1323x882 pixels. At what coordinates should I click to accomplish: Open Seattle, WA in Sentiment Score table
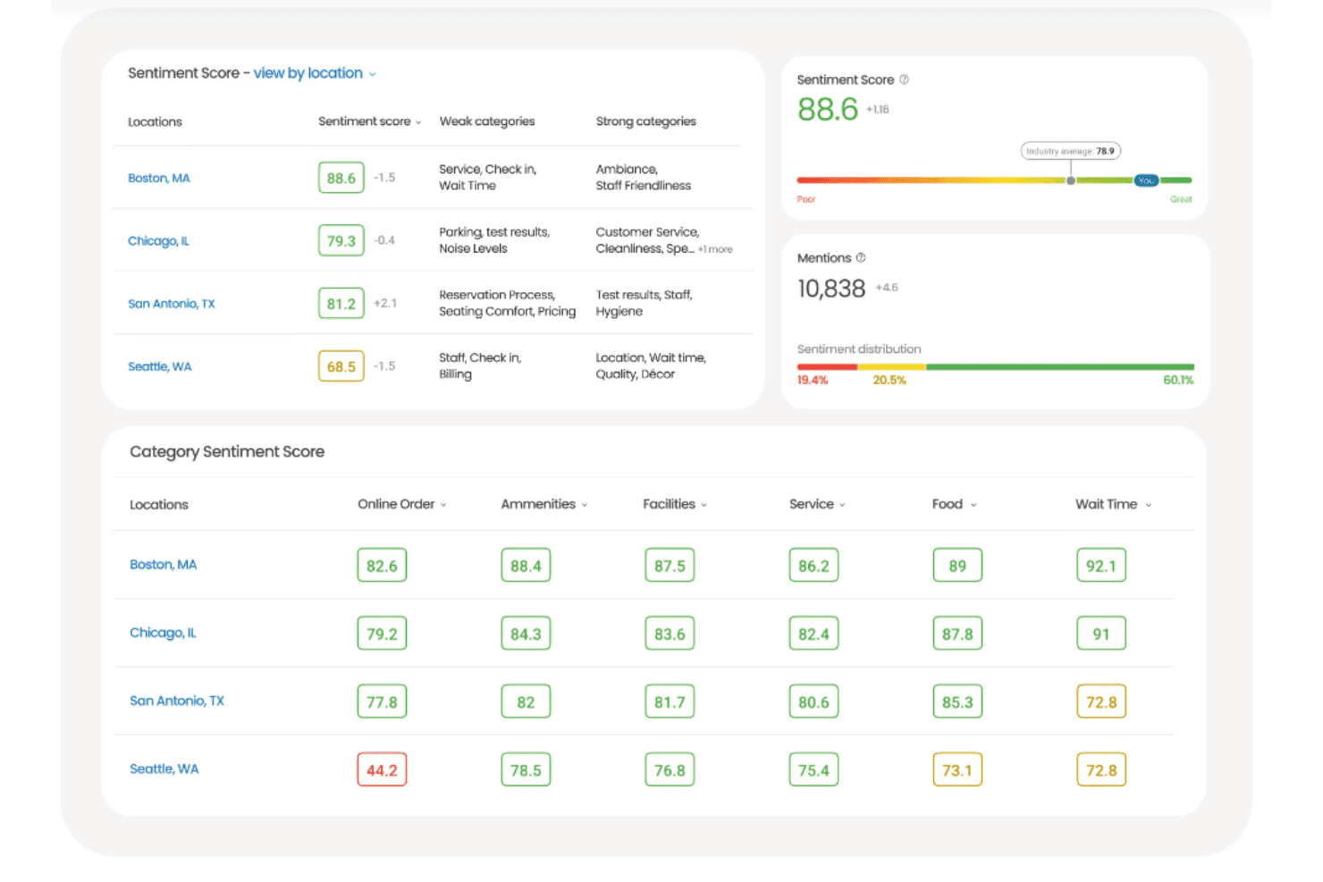pos(160,366)
